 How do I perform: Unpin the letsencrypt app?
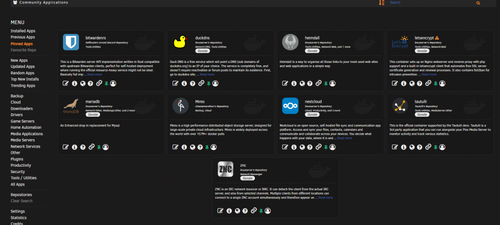point(435,84)
